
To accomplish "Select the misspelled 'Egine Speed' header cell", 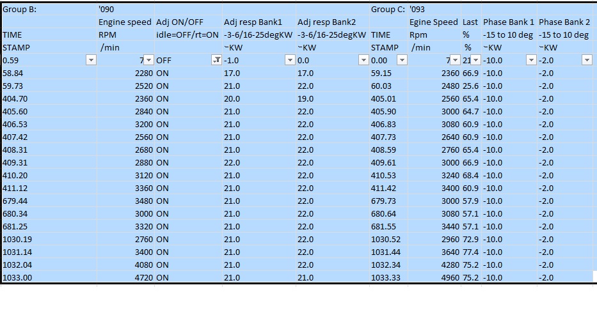I will tap(434, 22).
